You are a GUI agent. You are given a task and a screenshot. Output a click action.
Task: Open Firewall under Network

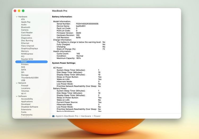(25, 86)
